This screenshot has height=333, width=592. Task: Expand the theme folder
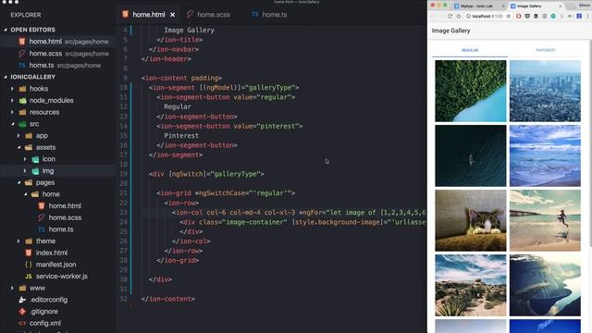pyautogui.click(x=18, y=240)
